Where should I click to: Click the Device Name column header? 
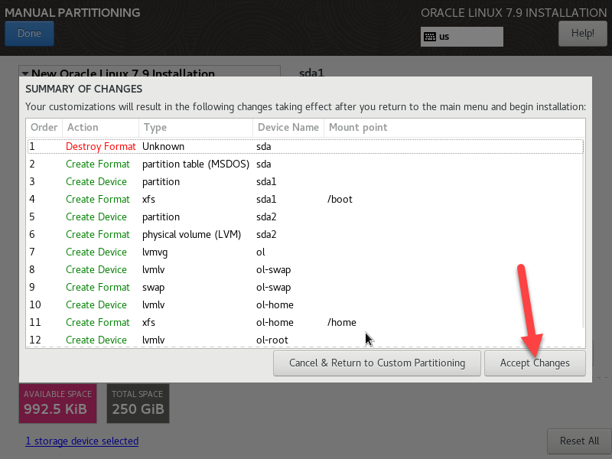click(x=288, y=128)
